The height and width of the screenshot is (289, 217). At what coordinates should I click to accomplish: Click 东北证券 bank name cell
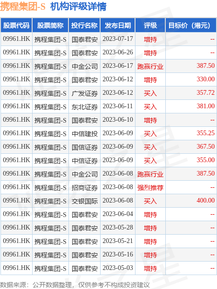tap(85, 107)
